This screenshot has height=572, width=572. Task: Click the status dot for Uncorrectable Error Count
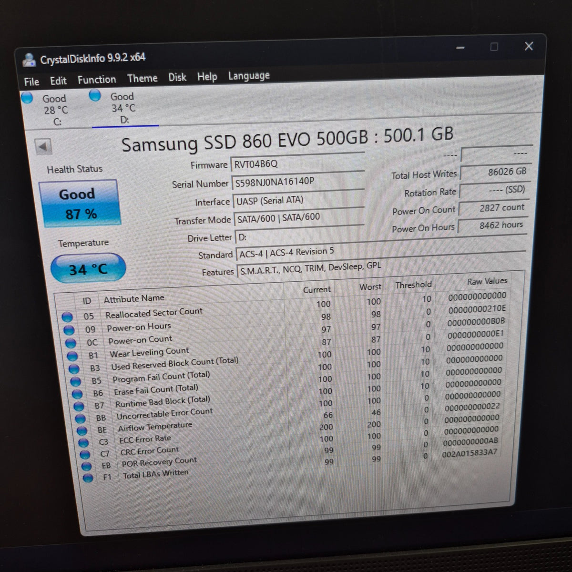pyautogui.click(x=81, y=419)
